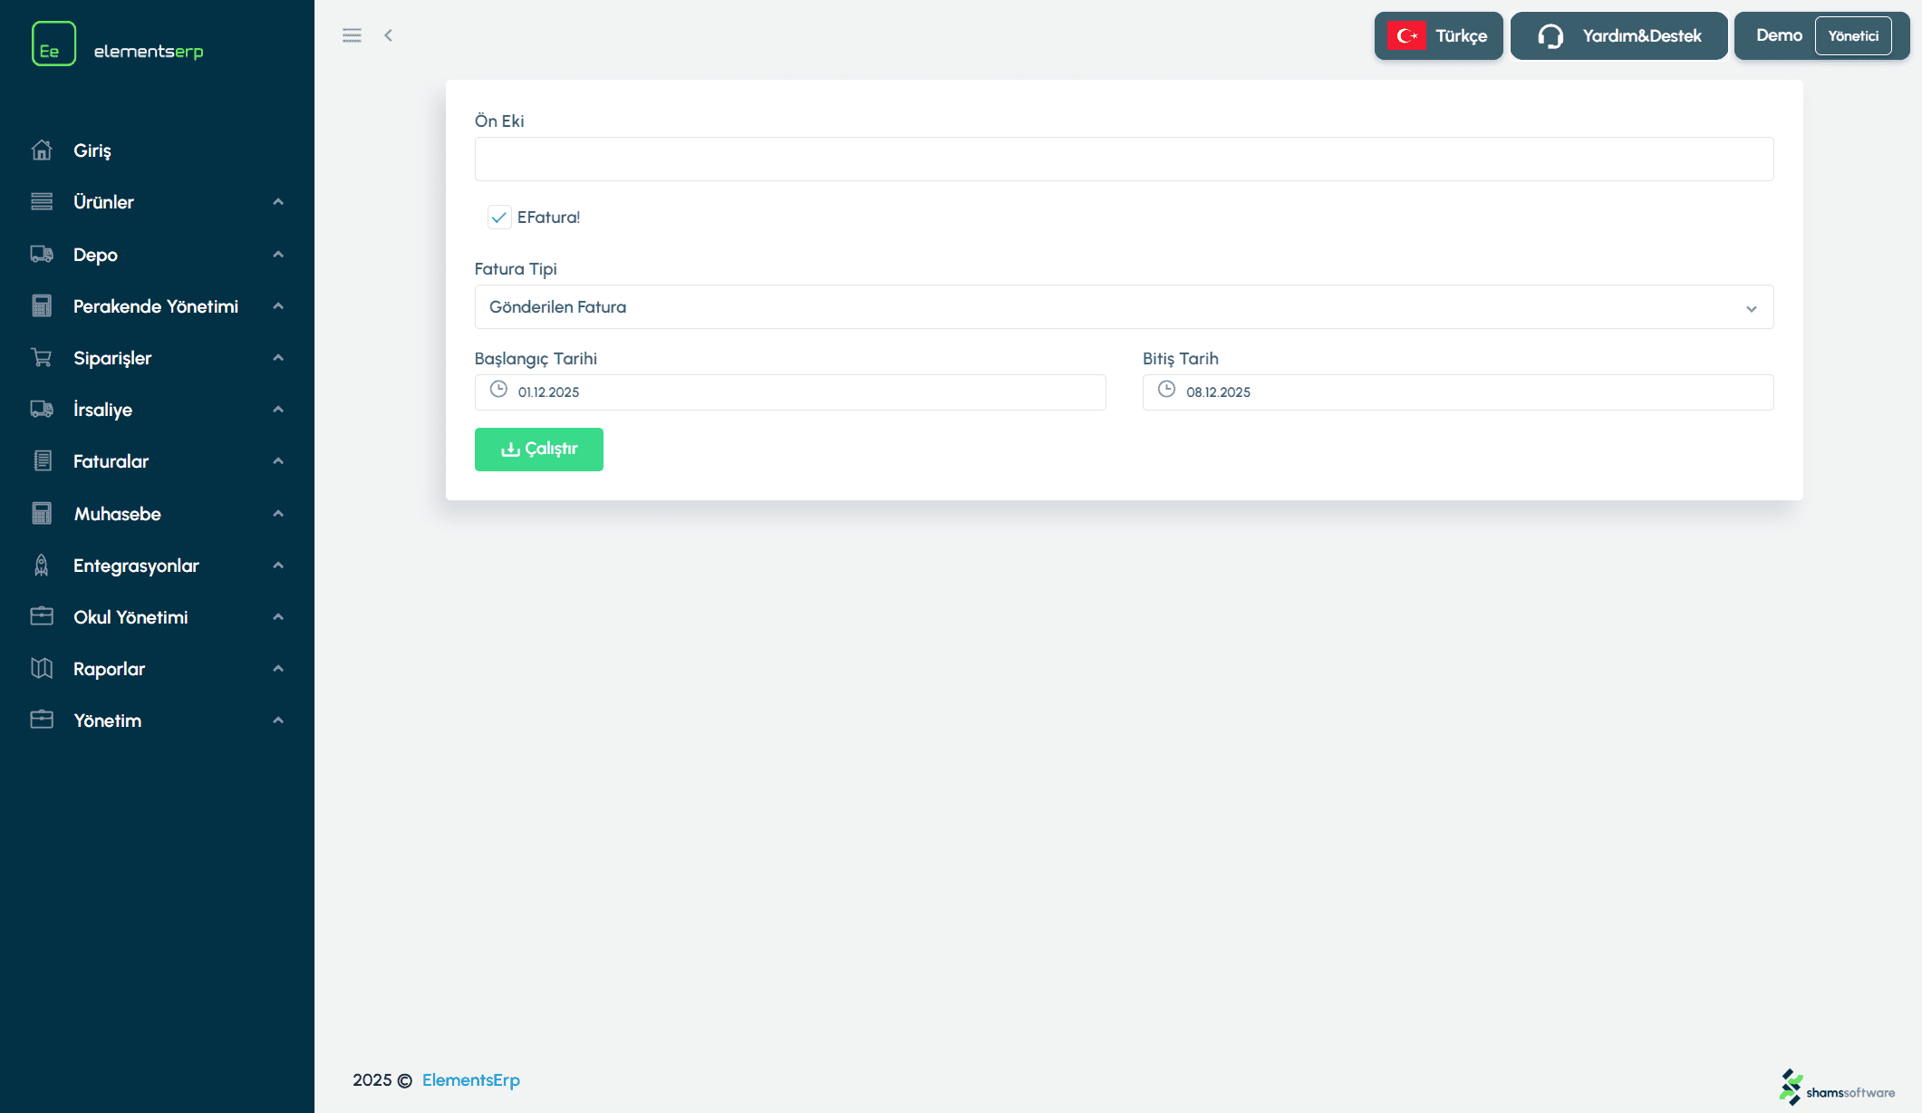Click the hamburger menu icon
Viewport: 1922px width, 1113px height.
coord(352,35)
